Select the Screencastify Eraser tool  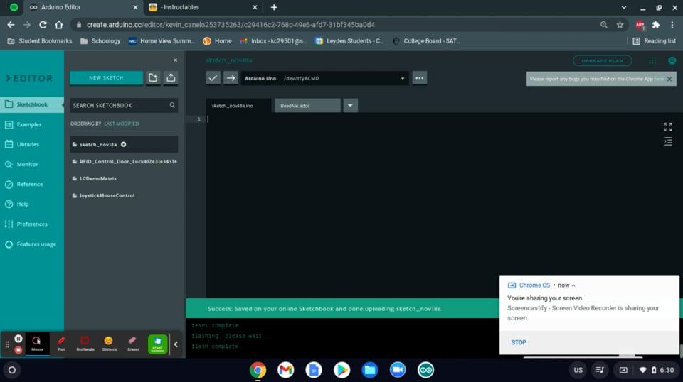point(133,344)
